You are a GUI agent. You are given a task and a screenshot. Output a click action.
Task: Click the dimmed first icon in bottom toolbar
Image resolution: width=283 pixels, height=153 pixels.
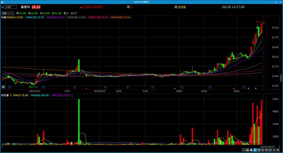[x=244, y=150]
